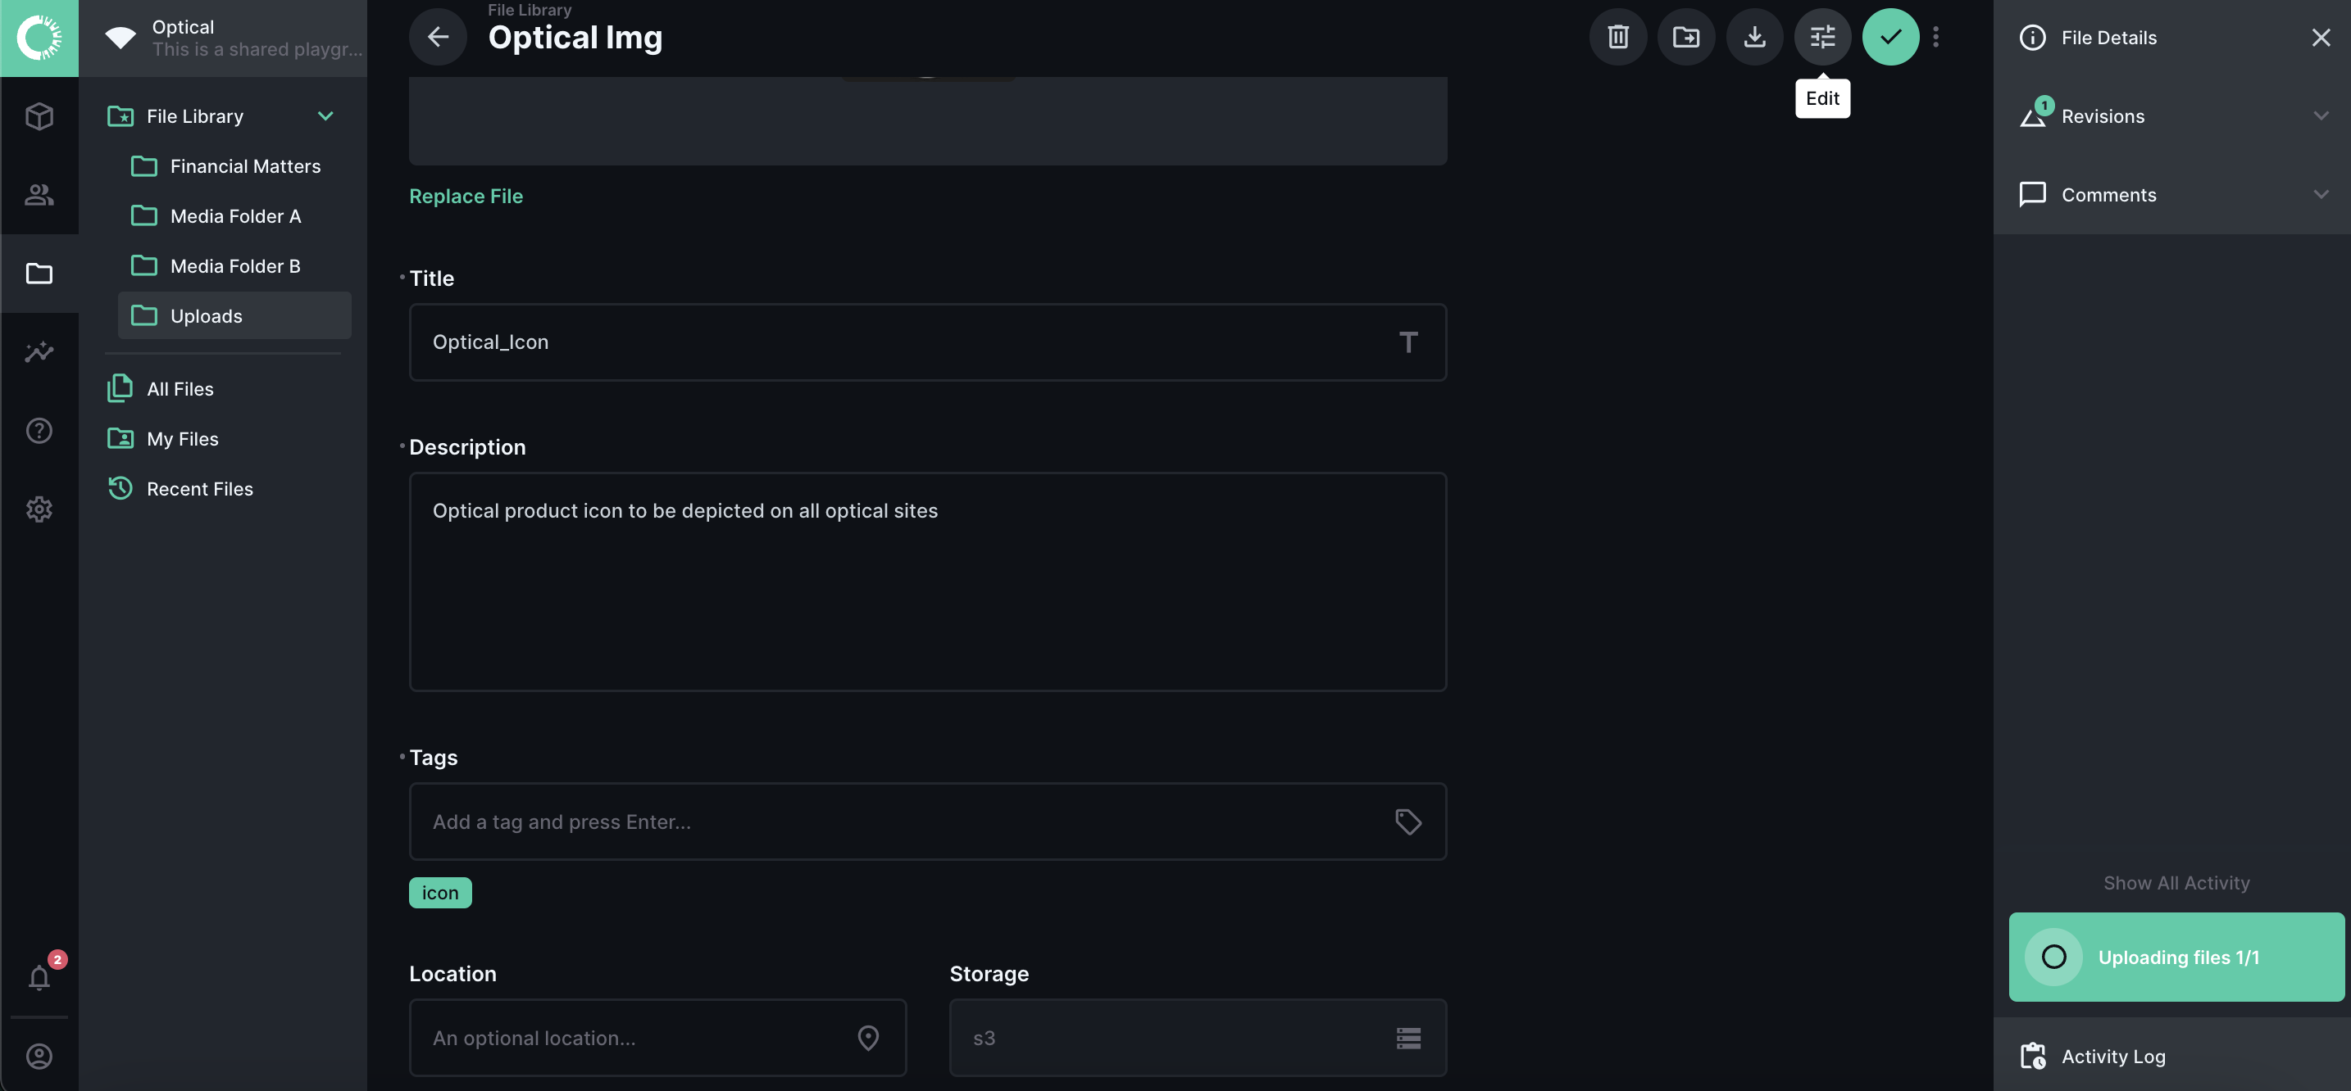Open the notifications bell
This screenshot has width=2351, height=1091.
click(39, 977)
